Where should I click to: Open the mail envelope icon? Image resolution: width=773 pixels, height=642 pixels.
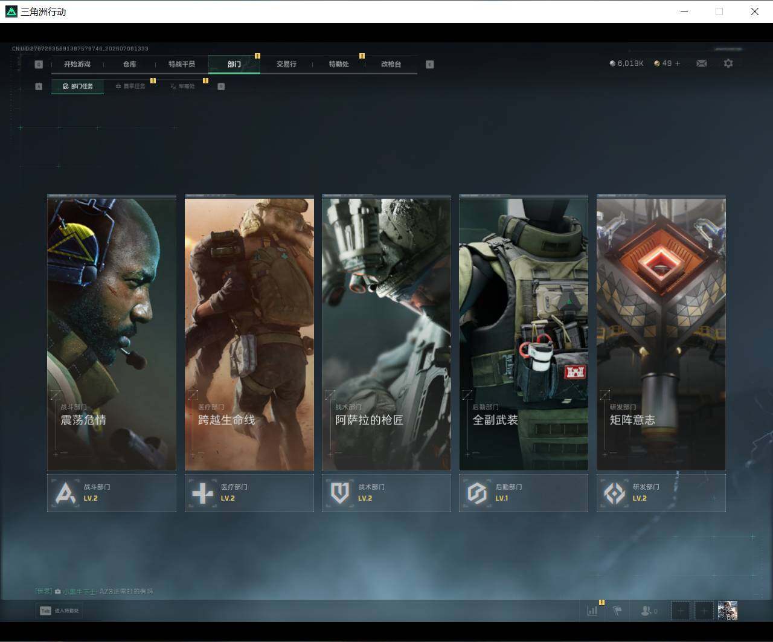701,63
